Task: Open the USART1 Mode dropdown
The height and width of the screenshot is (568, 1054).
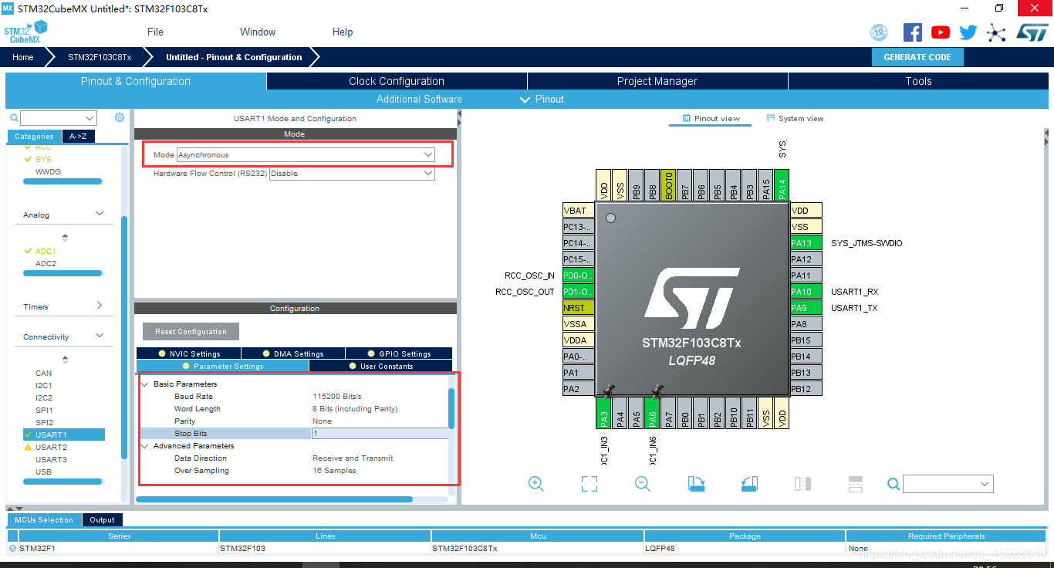Action: coord(306,155)
